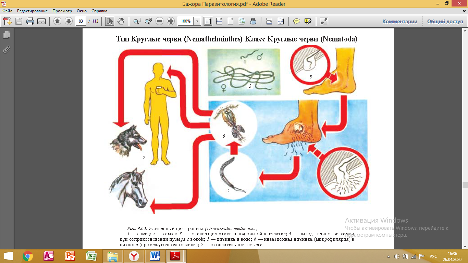Open the Файл menu
Screen dimensions: 468x263
(8, 11)
